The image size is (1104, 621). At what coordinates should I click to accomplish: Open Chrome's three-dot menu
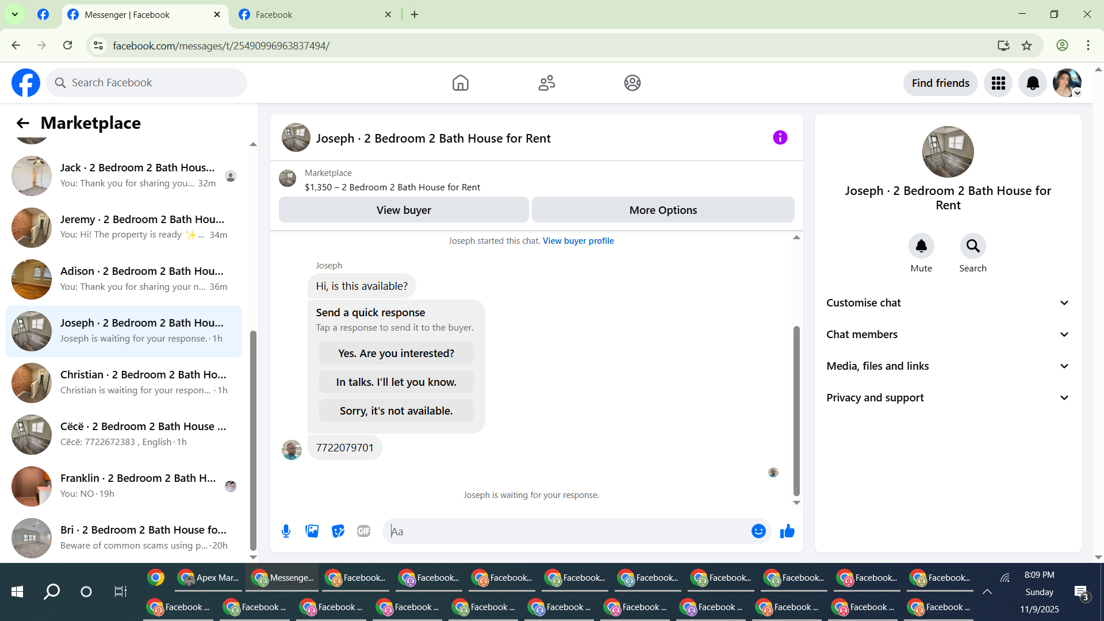[1088, 45]
